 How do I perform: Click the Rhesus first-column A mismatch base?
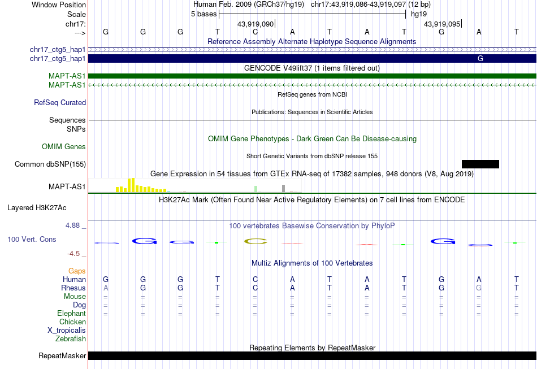tap(106, 288)
